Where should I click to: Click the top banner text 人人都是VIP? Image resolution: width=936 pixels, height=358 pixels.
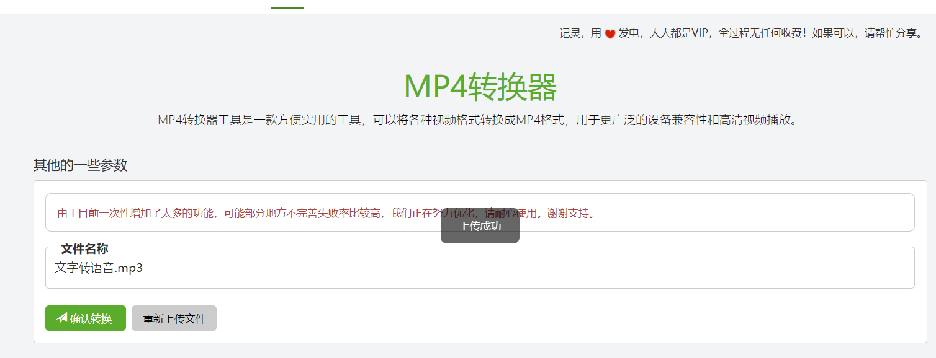pos(678,33)
